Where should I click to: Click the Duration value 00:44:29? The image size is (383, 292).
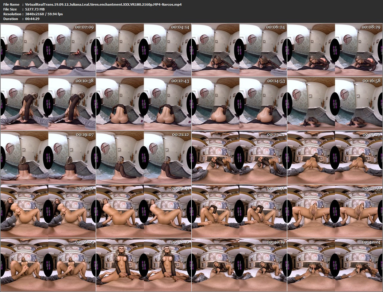point(32,19)
